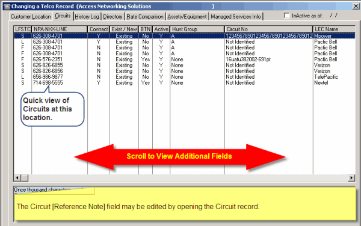Viewport: 361px width, 226px height.
Task: Click Pacfic Bell cell in 626-576-2351 row
Action: (x=326, y=60)
